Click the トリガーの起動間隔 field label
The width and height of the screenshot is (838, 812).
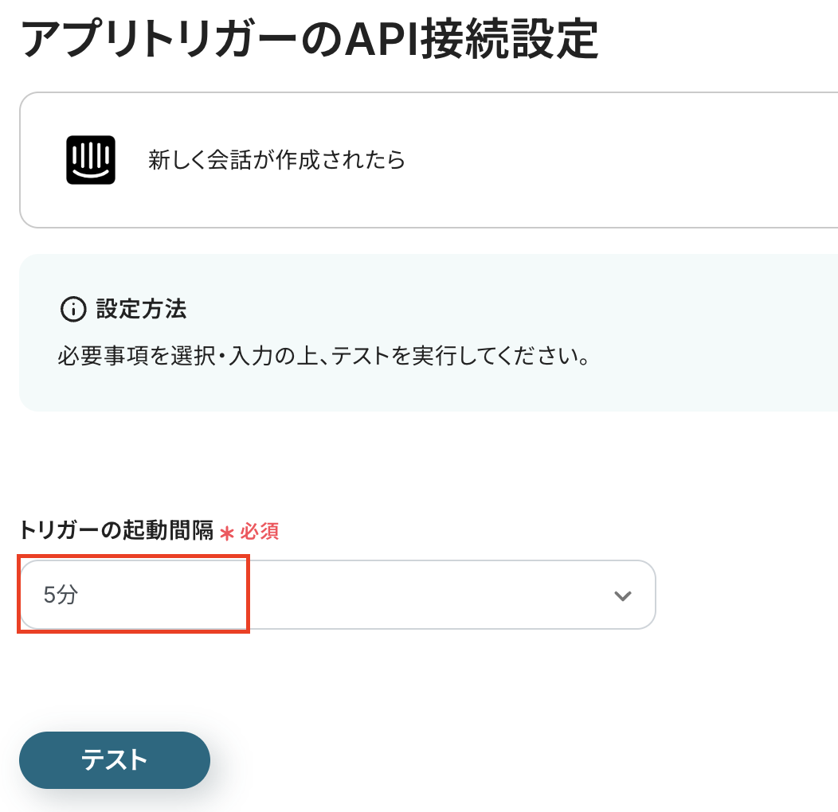pos(116,532)
